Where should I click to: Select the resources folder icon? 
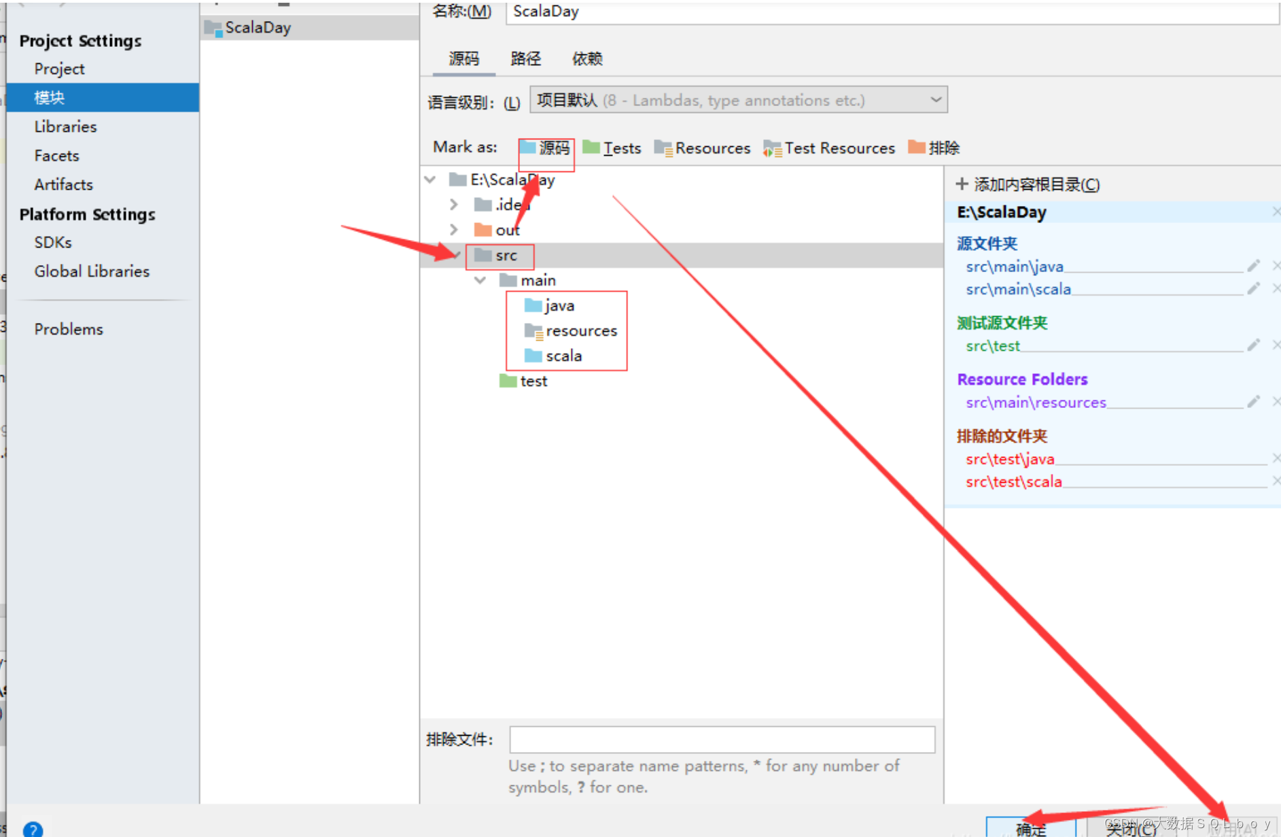533,331
